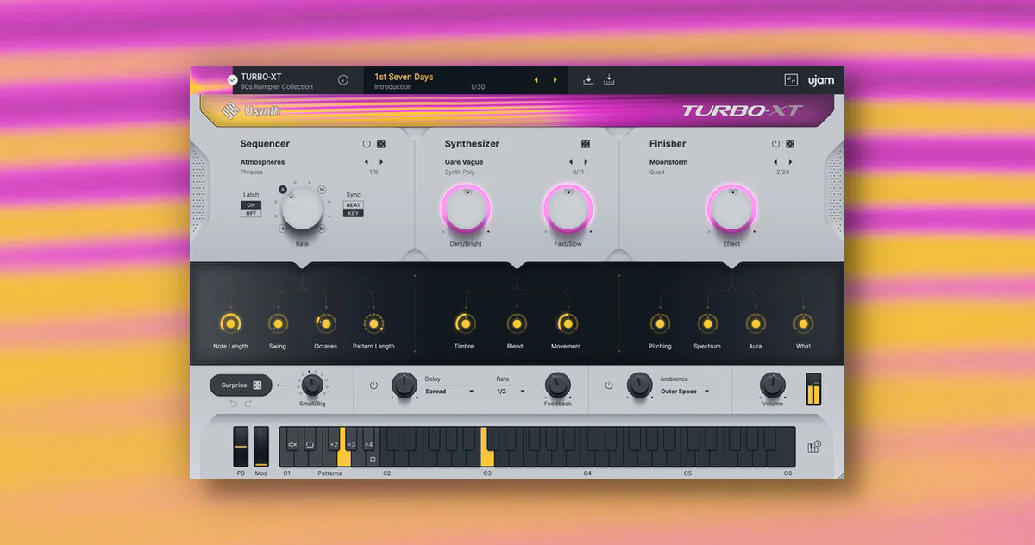The image size is (1035, 545).
Task: Click the checkmark badge beside TURBO-XT
Action: (233, 80)
